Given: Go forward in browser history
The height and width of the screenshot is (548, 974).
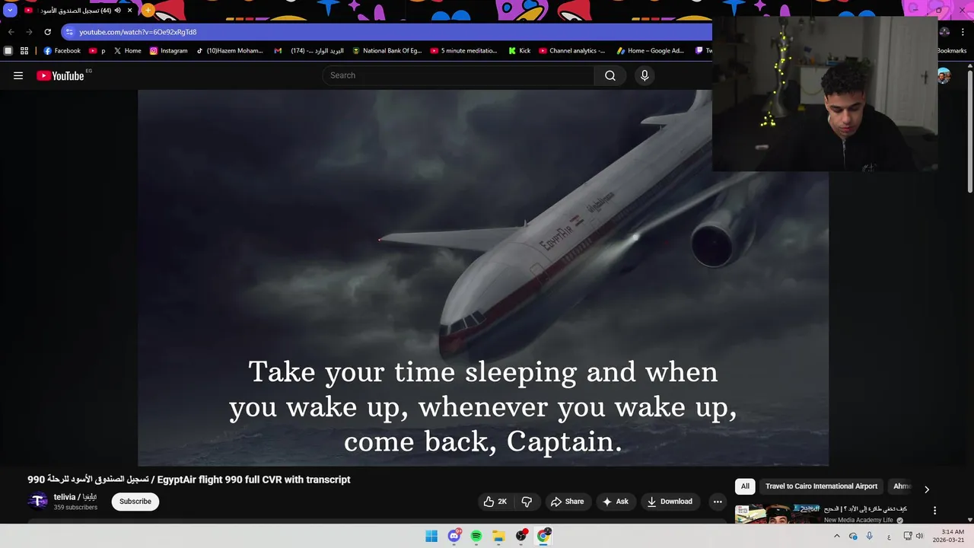Looking at the screenshot, I should (x=29, y=32).
